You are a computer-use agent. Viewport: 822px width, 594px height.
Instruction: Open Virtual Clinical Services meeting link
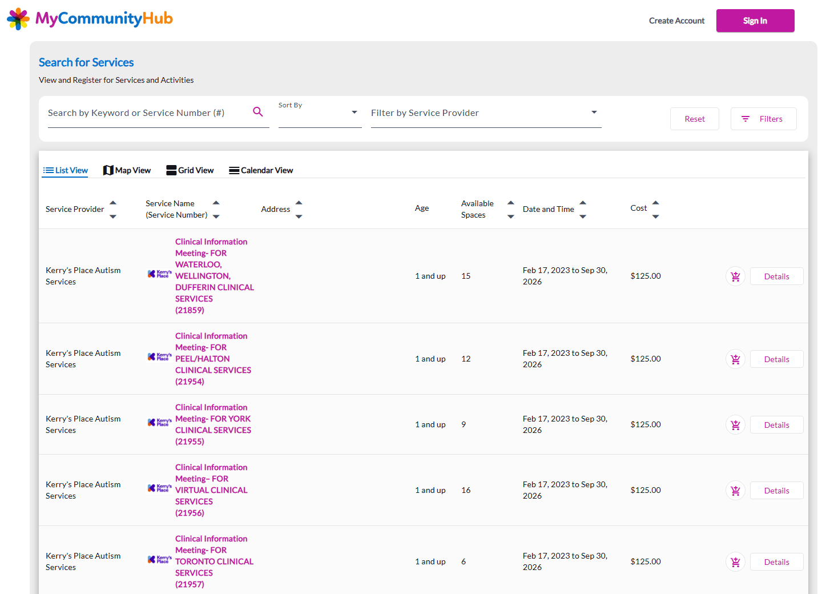click(x=211, y=490)
